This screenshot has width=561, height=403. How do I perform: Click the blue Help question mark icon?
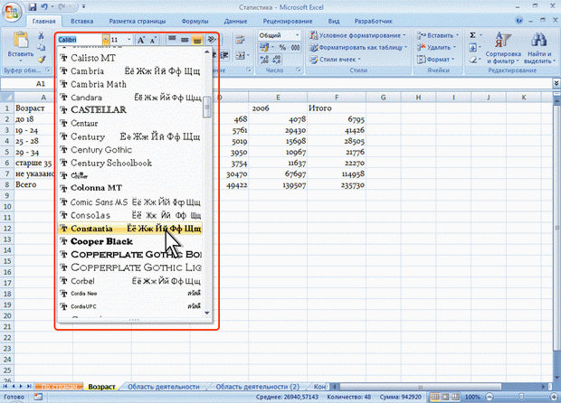tap(519, 21)
